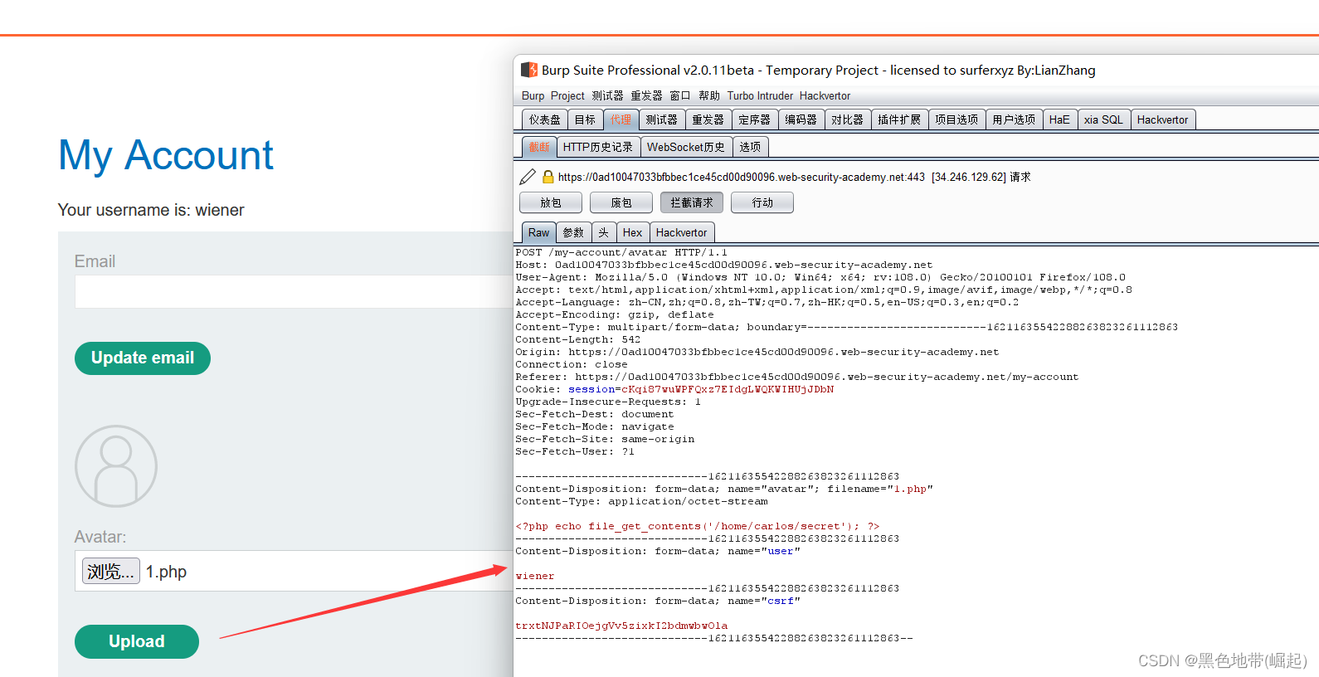The height and width of the screenshot is (677, 1319).
Task: Click the Email input field
Action: pyautogui.click(x=294, y=292)
